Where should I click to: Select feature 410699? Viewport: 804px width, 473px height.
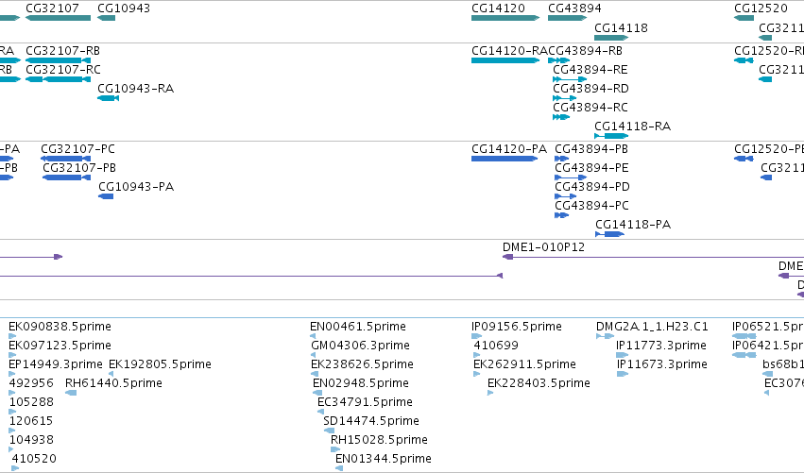[477, 355]
